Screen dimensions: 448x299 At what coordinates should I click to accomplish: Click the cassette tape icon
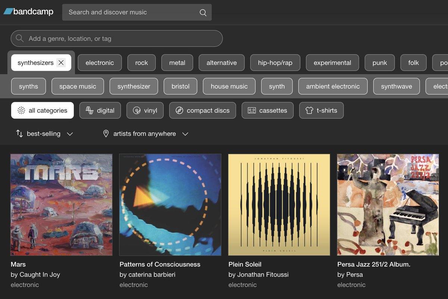[252, 110]
